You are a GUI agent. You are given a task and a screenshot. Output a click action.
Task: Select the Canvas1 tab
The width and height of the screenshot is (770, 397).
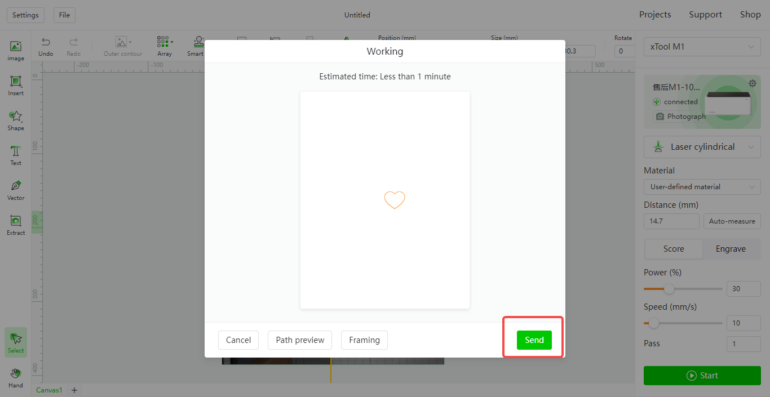click(x=49, y=390)
